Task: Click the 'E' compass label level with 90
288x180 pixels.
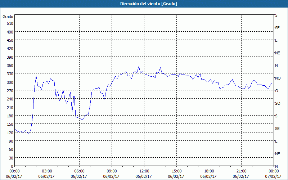Action: point(276,141)
